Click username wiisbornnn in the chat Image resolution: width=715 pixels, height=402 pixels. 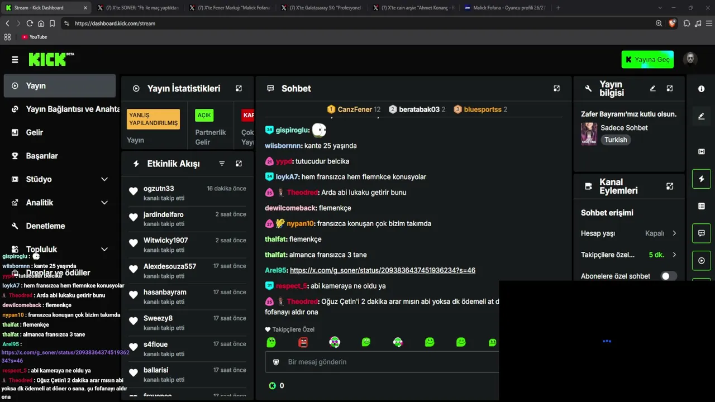point(283,146)
